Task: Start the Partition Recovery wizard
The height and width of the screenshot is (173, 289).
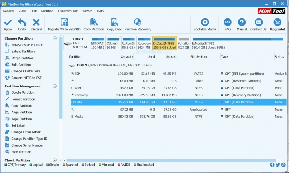Action: [138, 25]
